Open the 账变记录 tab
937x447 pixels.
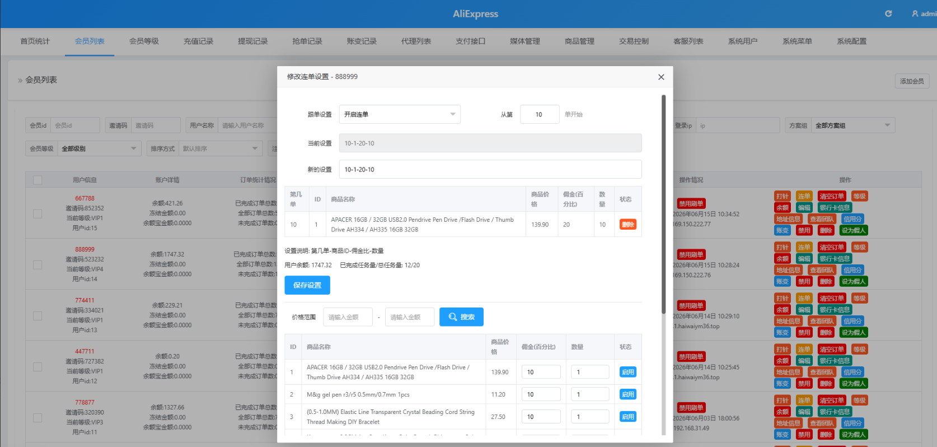[x=362, y=41]
